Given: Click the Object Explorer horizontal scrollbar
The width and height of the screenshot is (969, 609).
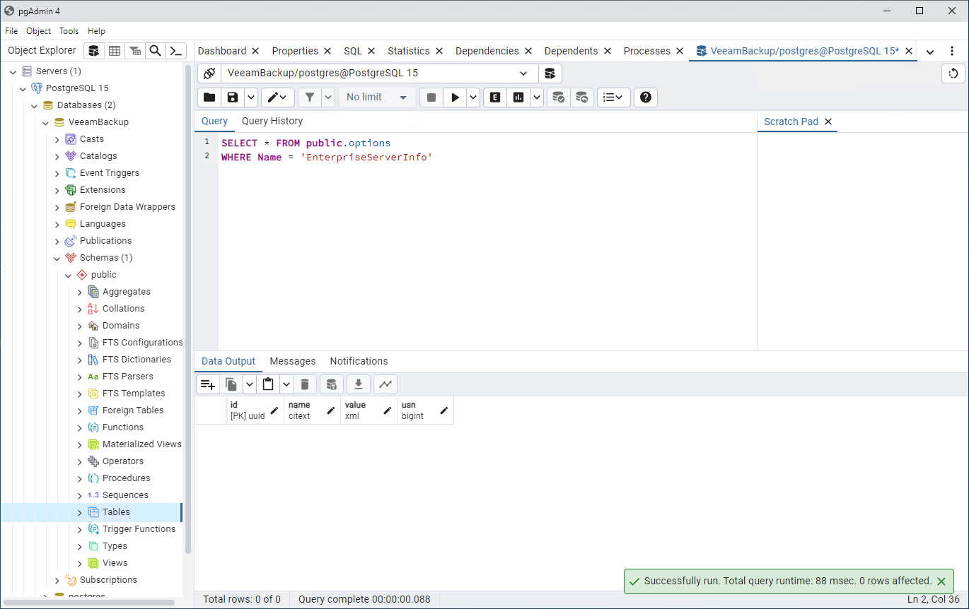Looking at the screenshot, I should [x=89, y=603].
